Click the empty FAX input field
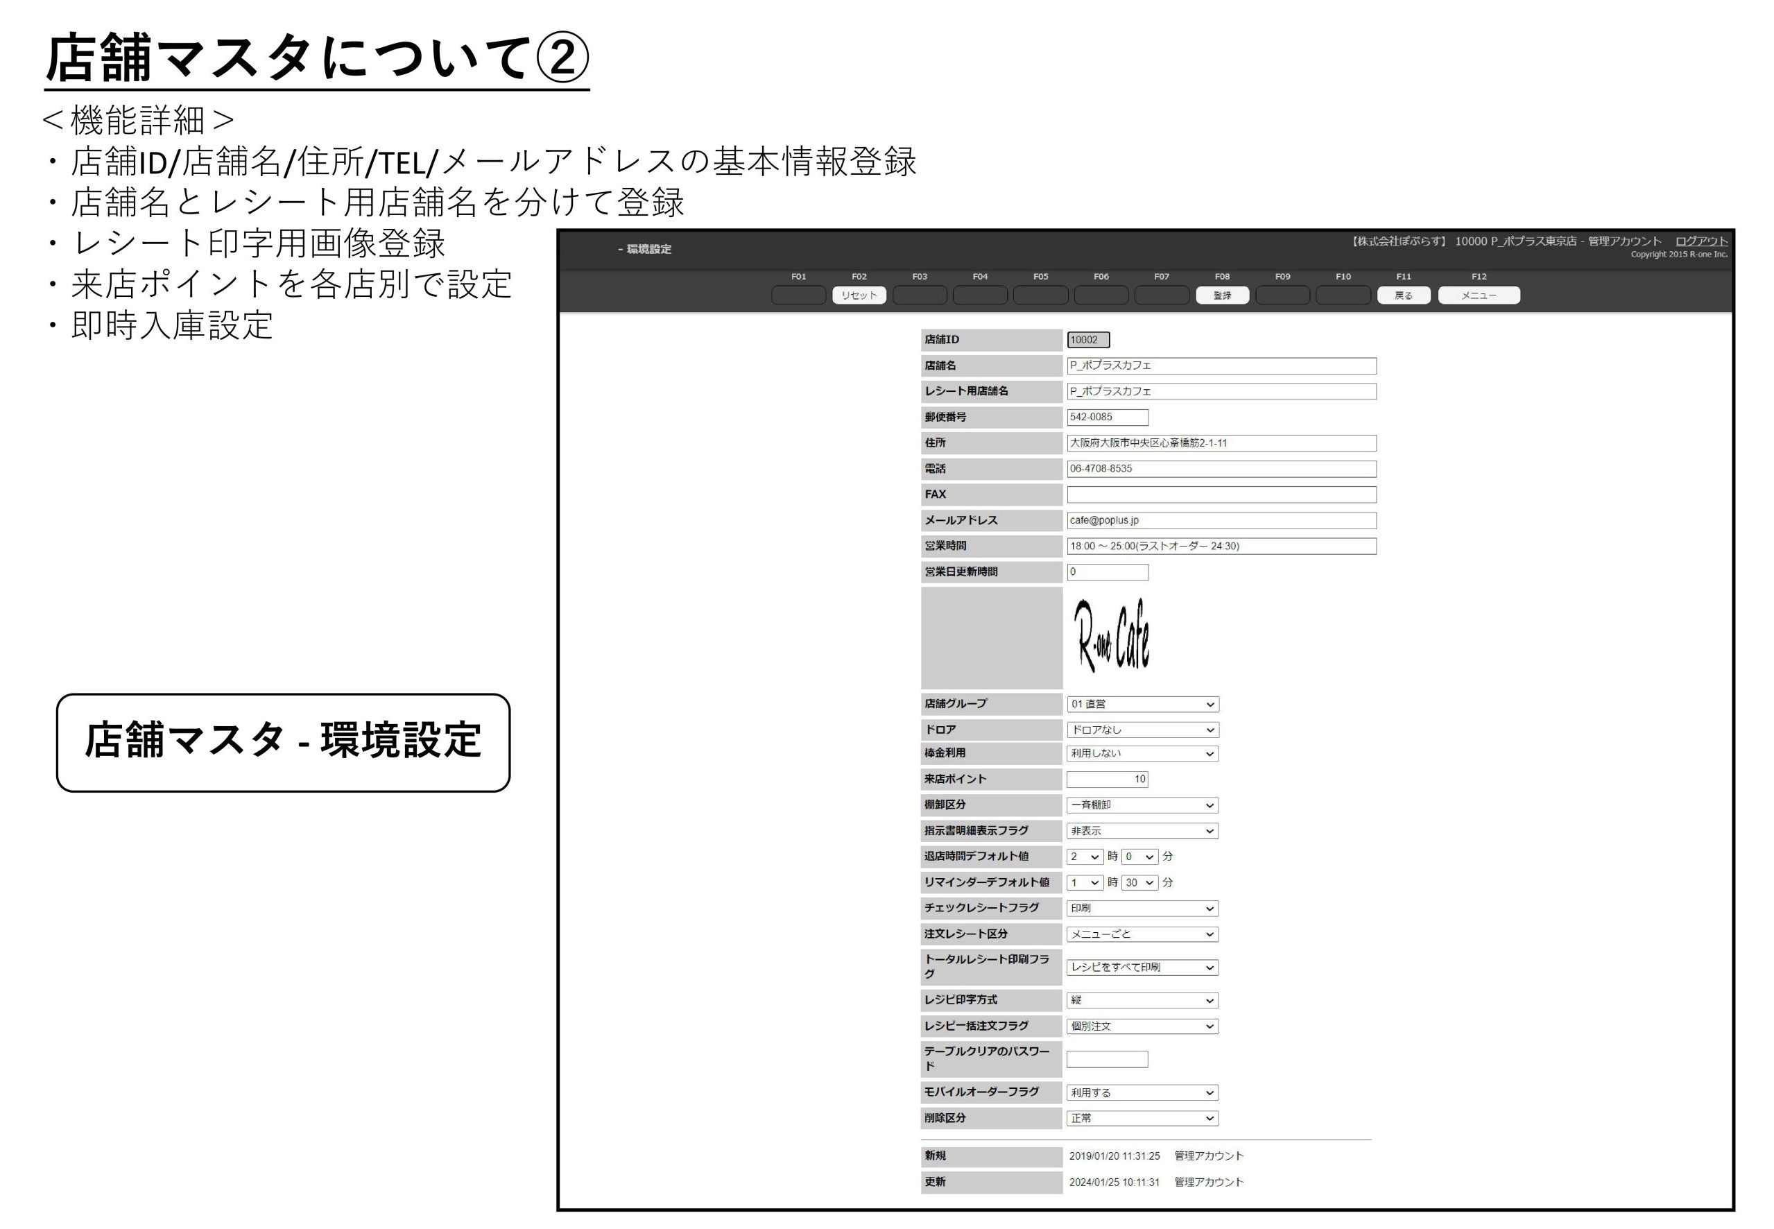 (x=1221, y=495)
